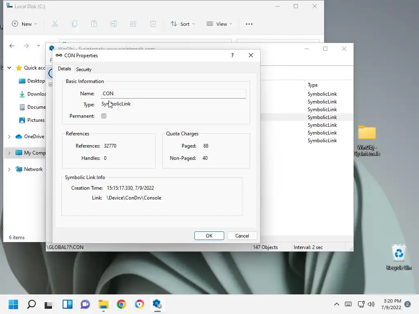Click the Rename icon in File Explorer toolbar
This screenshot has width=419, height=314.
[x=114, y=24]
